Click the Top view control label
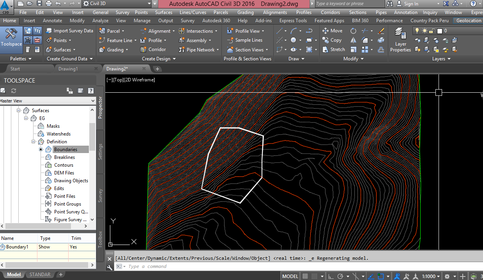Screen dimensions: 483x280 (x=118, y=80)
